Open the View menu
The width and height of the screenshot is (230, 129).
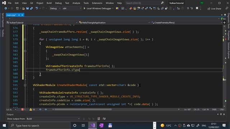pyautogui.click(x=24, y=3)
